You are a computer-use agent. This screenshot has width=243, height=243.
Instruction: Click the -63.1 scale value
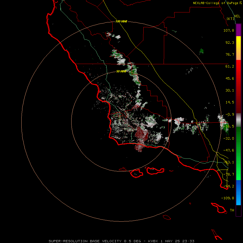click(229, 162)
